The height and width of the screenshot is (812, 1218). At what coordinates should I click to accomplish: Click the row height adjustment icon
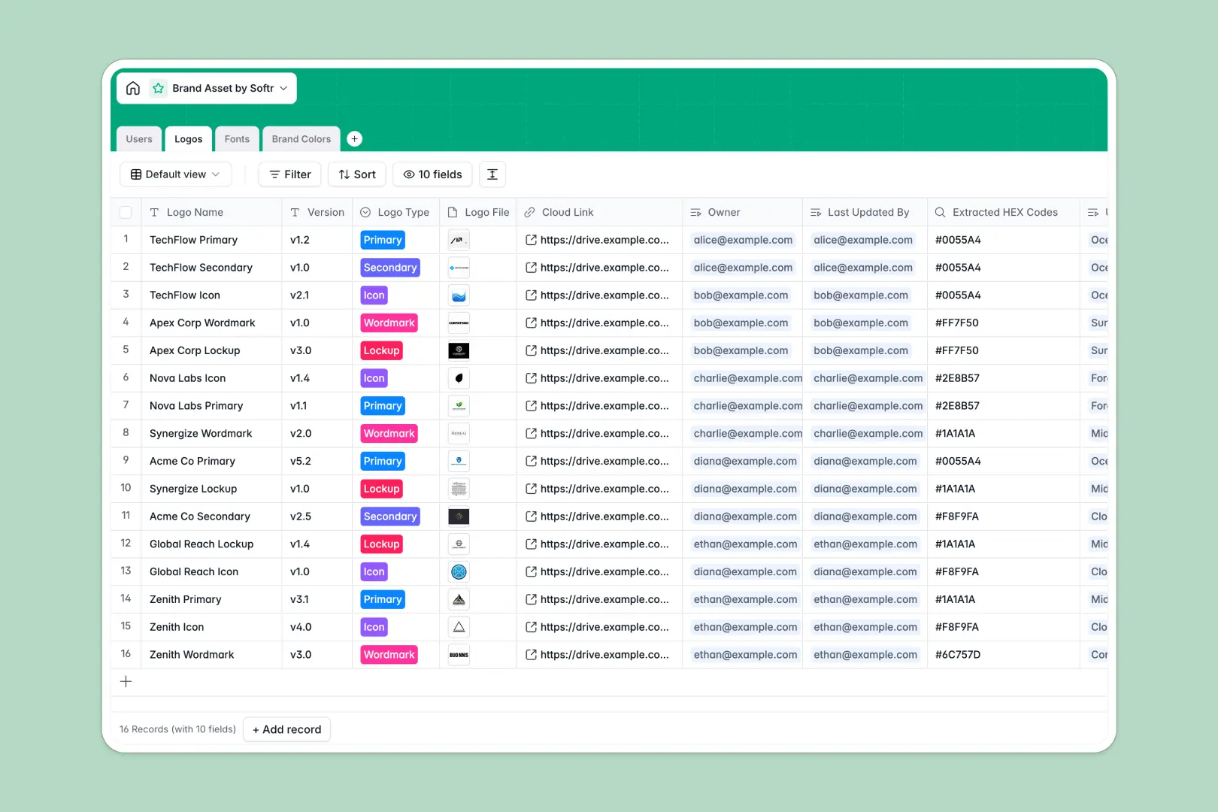click(492, 174)
